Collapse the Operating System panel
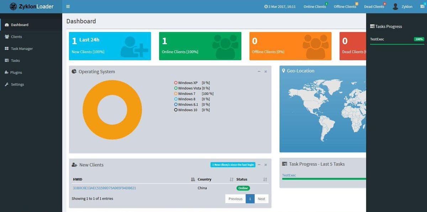The image size is (427, 212). point(259,71)
